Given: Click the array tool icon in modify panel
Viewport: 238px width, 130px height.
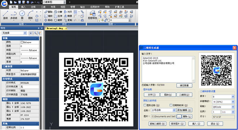Looking at the screenshot, I should (75, 12).
